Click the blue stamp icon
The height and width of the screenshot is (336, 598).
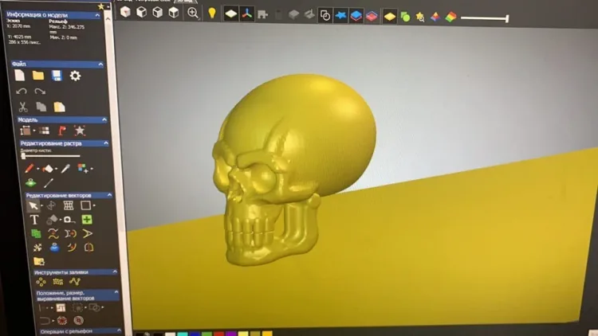click(54, 248)
